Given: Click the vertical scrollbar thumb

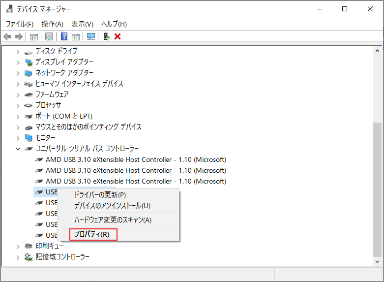Looking at the screenshot, I should [377, 189].
